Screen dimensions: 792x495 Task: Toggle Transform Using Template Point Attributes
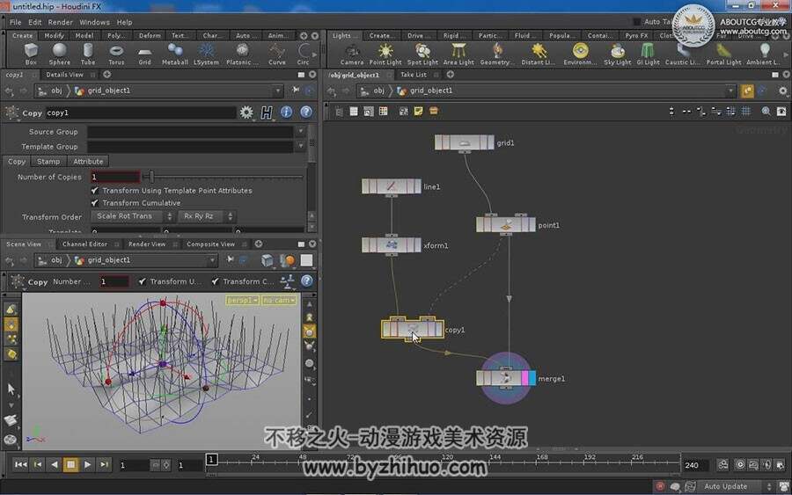[x=94, y=190]
